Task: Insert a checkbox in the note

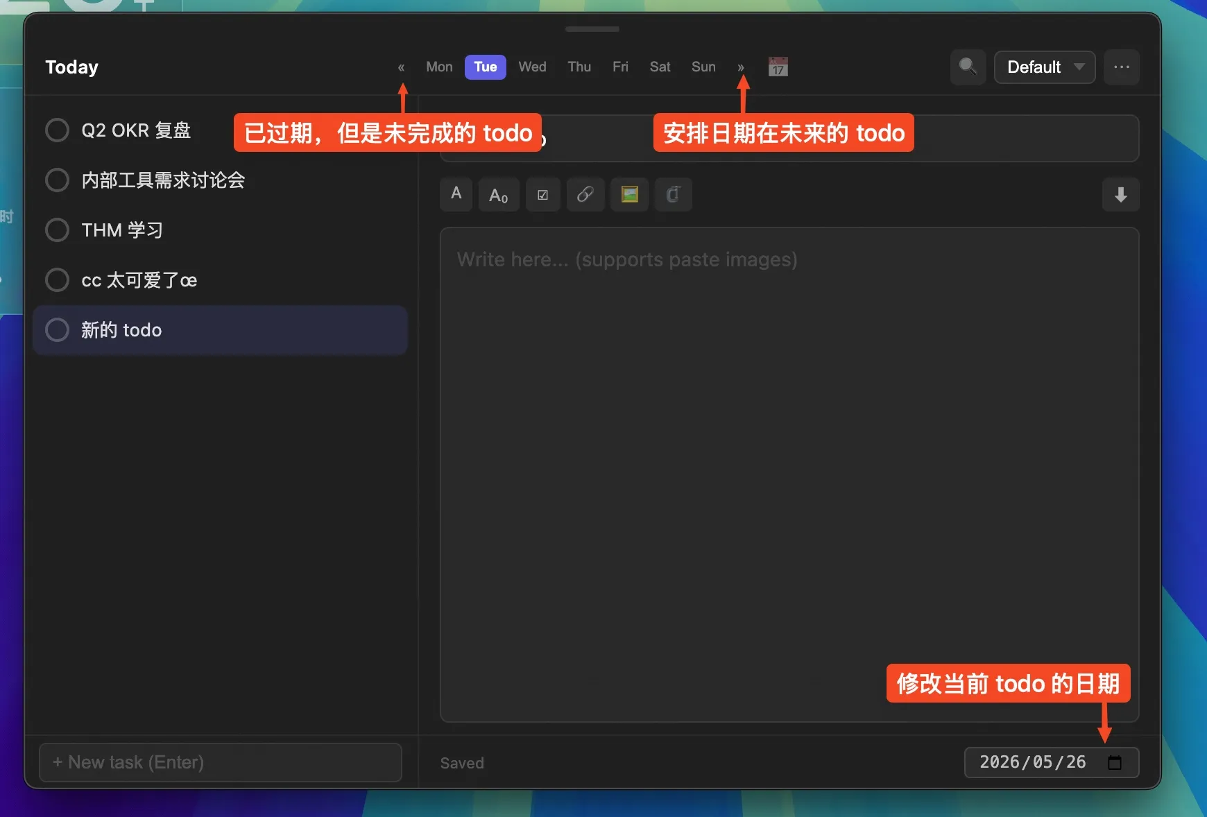Action: tap(542, 195)
